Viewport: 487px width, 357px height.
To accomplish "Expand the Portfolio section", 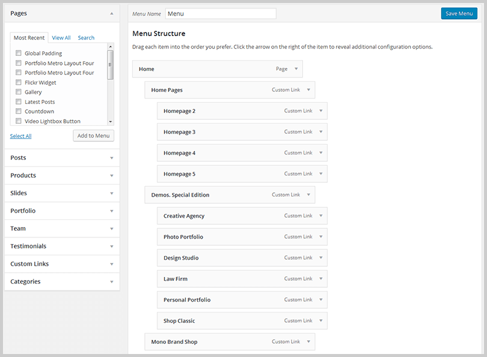I will (x=111, y=211).
